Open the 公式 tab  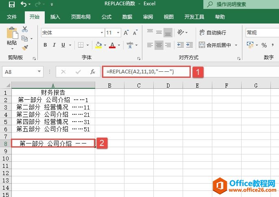107,17
